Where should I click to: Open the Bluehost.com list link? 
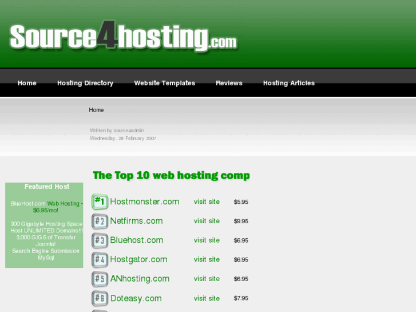click(x=137, y=240)
